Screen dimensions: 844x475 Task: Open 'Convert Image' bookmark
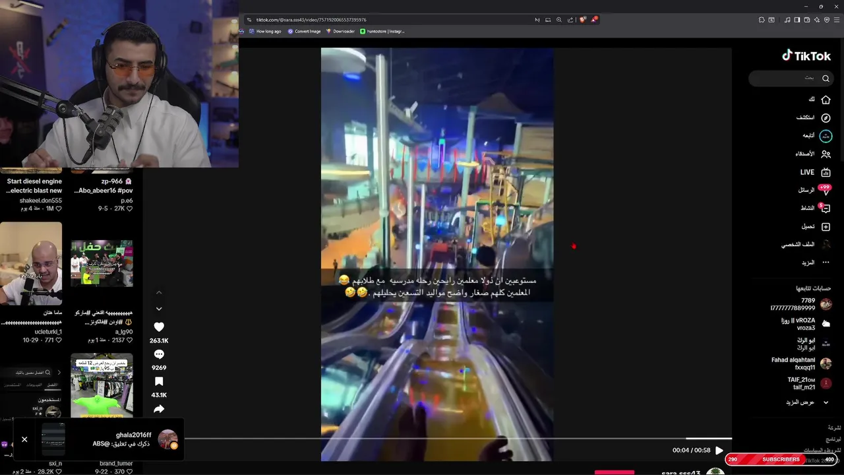(304, 31)
